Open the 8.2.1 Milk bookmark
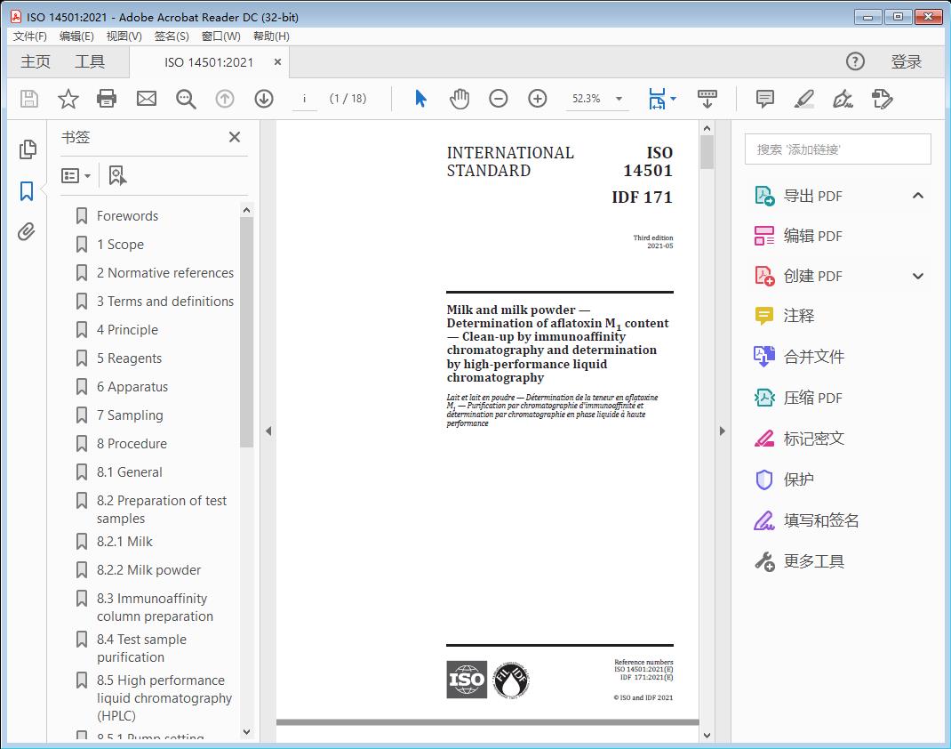This screenshot has height=749, width=951. pos(124,542)
